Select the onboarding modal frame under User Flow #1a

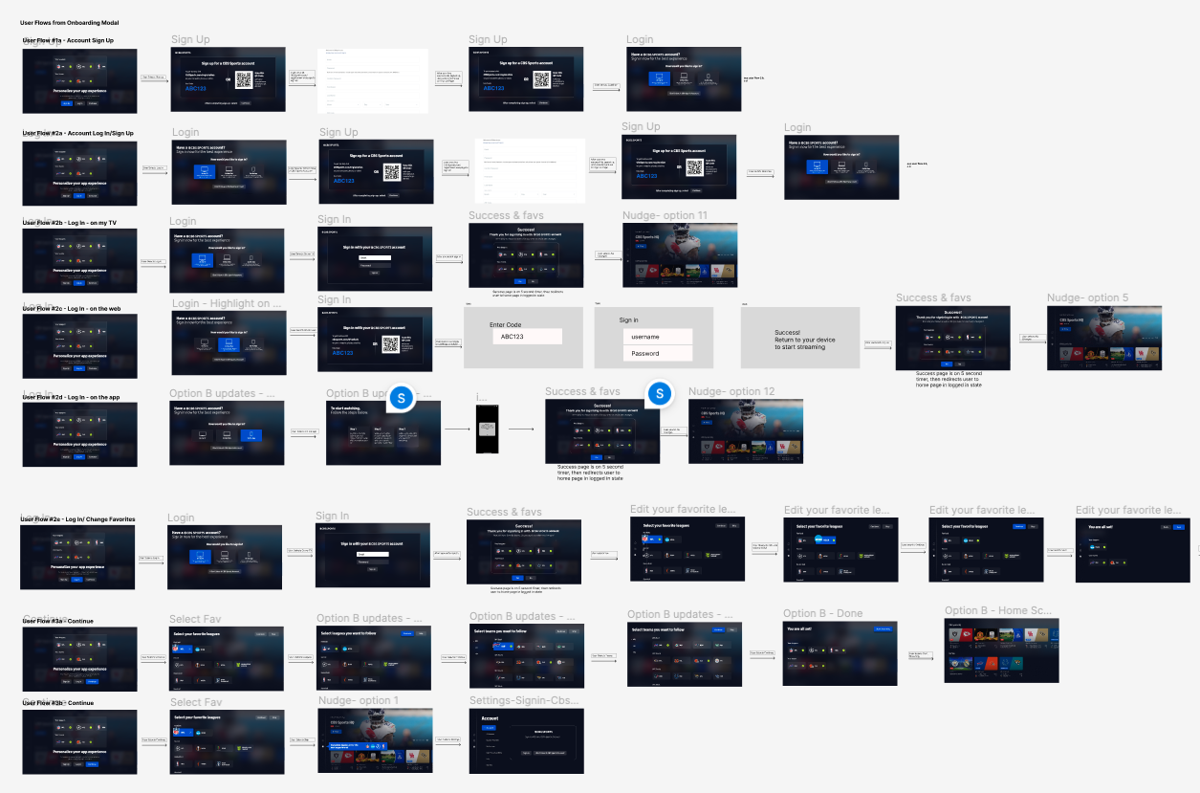coord(79,79)
